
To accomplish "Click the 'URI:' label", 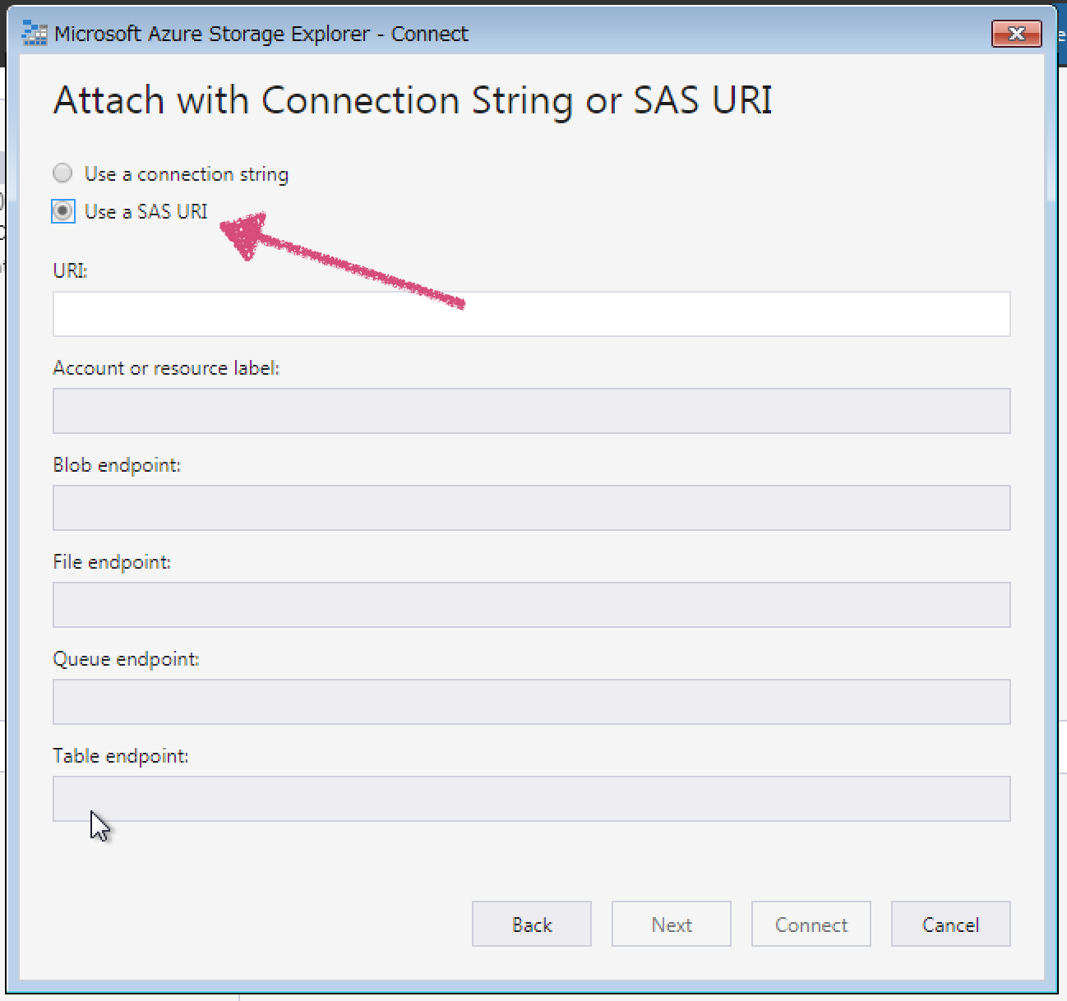I will pos(71,270).
